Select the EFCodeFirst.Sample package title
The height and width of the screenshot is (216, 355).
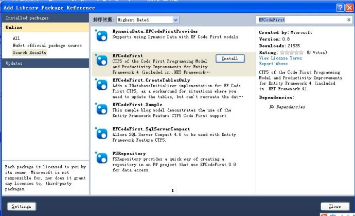137,105
